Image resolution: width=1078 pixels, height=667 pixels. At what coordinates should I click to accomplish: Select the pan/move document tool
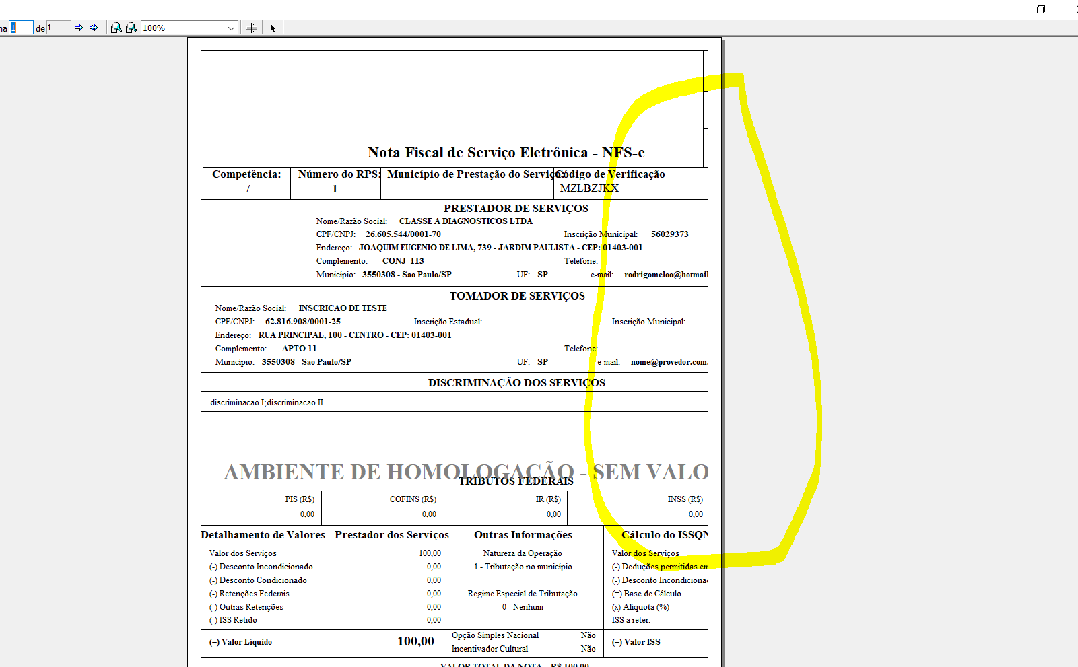tap(252, 28)
